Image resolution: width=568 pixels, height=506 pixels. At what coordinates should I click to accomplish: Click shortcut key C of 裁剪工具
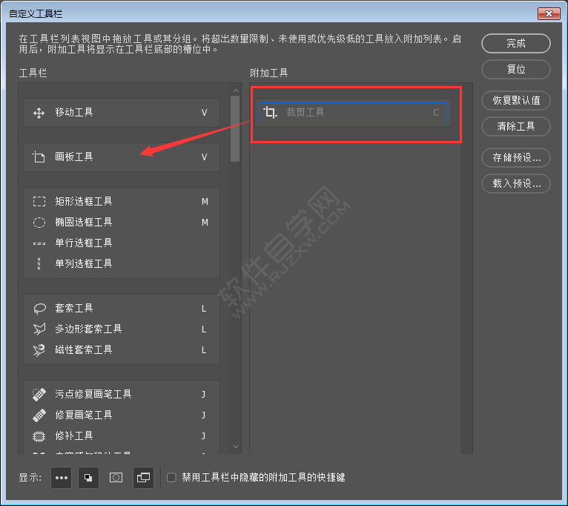click(436, 113)
